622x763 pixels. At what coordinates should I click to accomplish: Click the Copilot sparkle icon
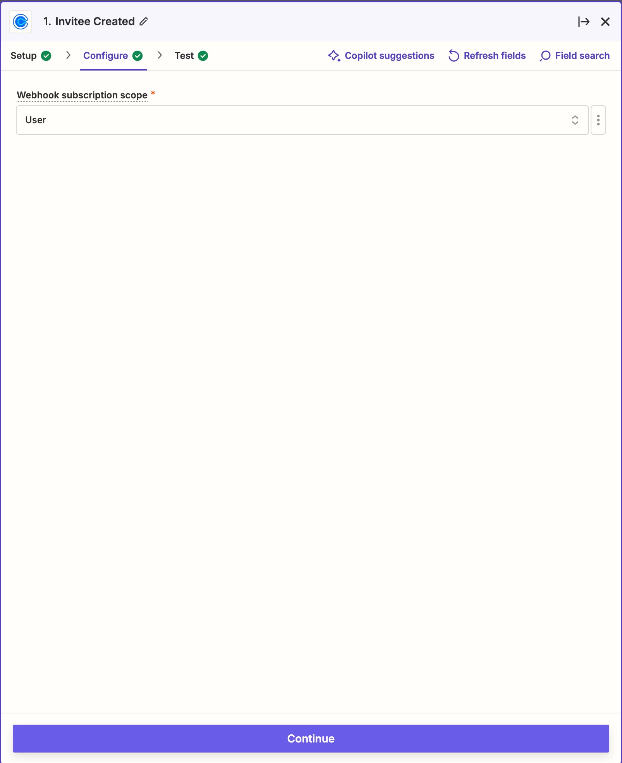click(334, 56)
